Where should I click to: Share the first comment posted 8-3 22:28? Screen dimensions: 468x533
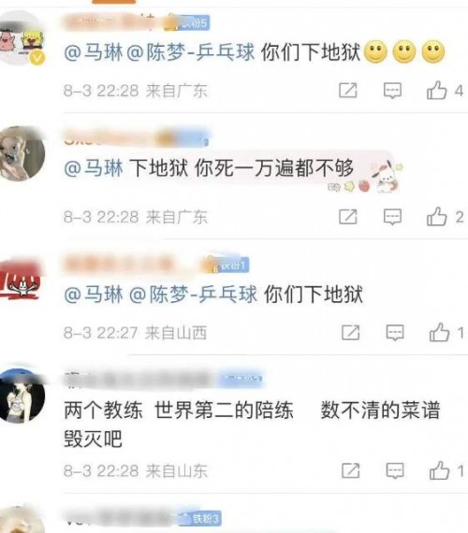point(348,91)
